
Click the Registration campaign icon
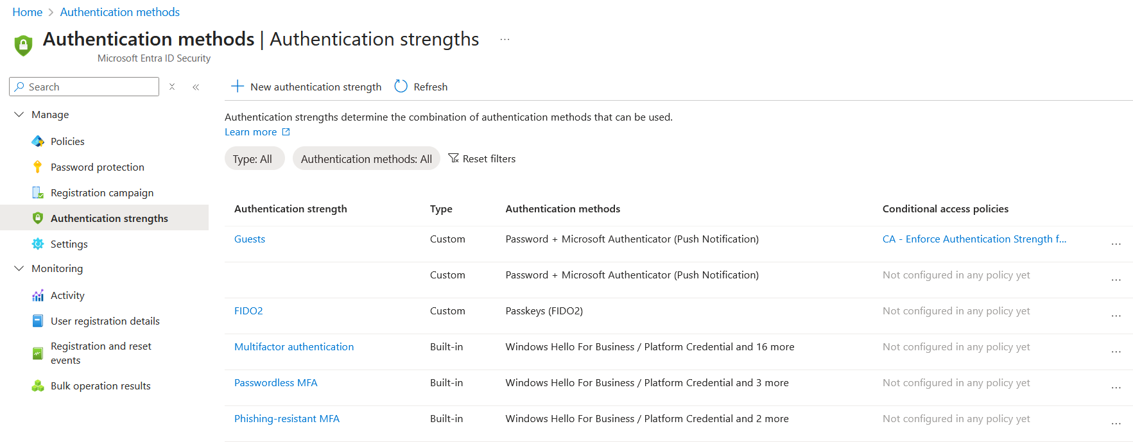coord(38,192)
